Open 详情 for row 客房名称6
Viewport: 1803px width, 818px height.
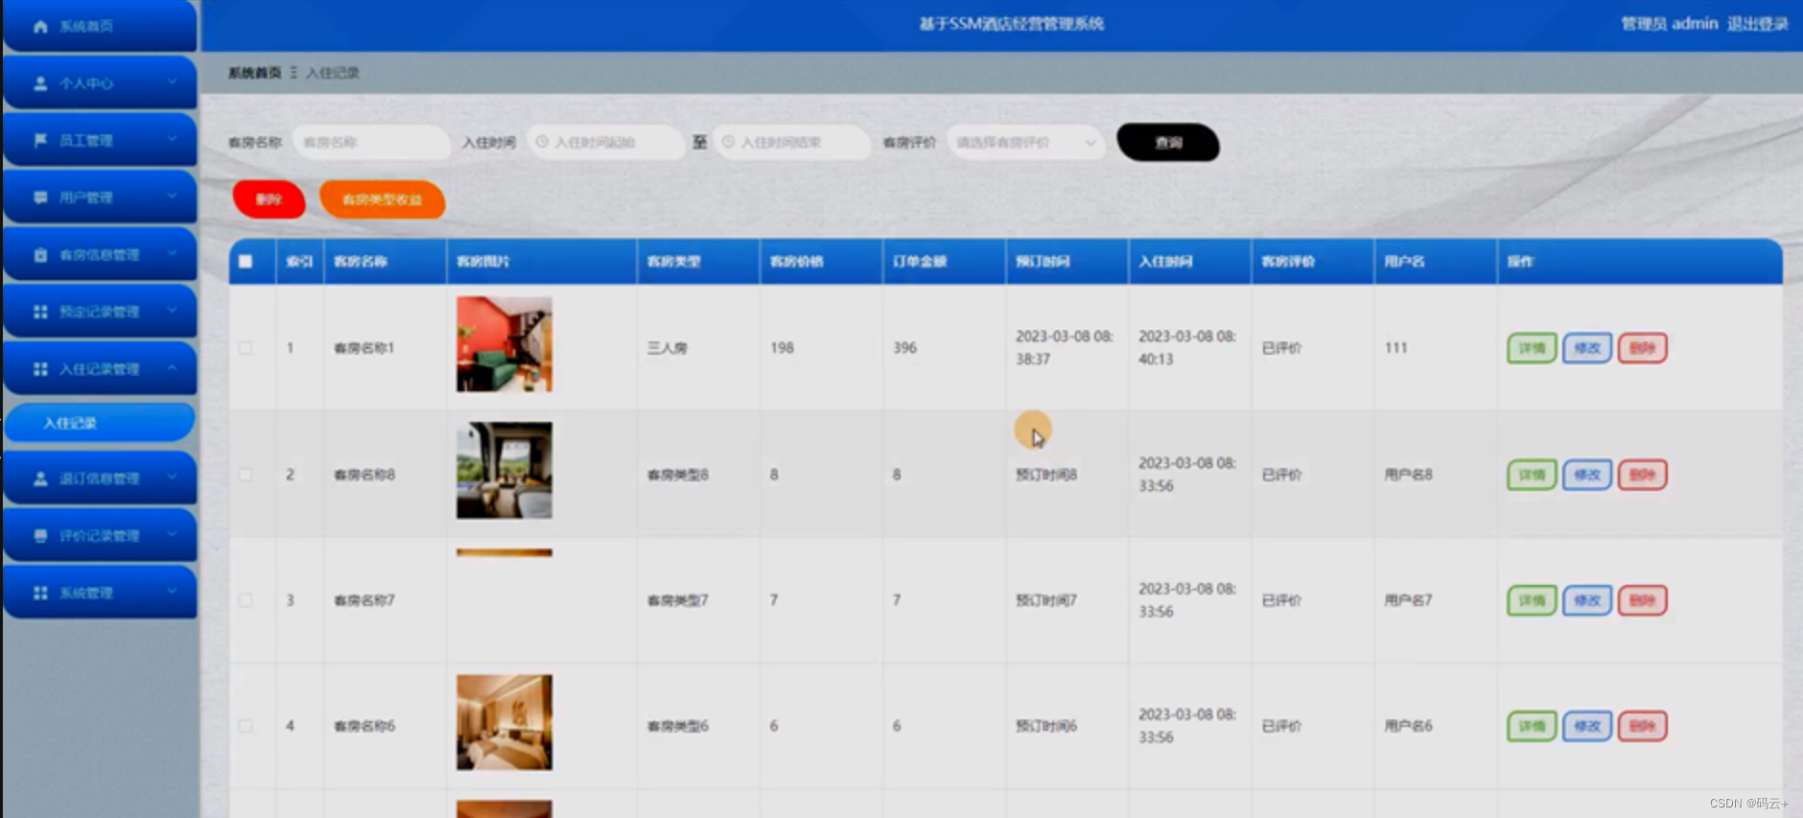coord(1532,726)
